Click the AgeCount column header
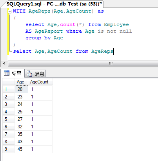 coord(40,82)
